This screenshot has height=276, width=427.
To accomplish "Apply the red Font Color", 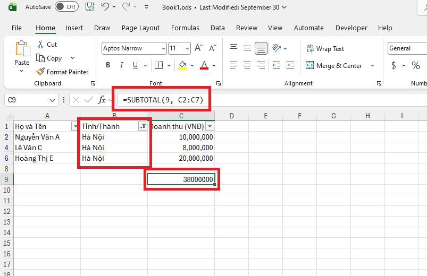I will pos(204,65).
